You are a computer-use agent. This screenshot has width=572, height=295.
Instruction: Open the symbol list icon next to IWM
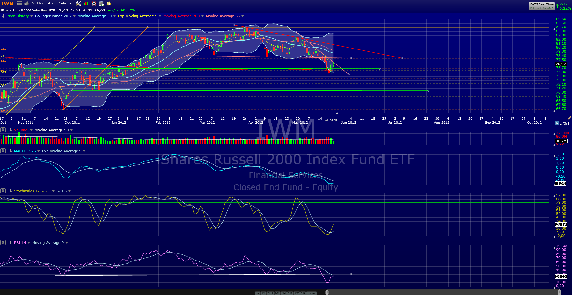(x=19, y=4)
